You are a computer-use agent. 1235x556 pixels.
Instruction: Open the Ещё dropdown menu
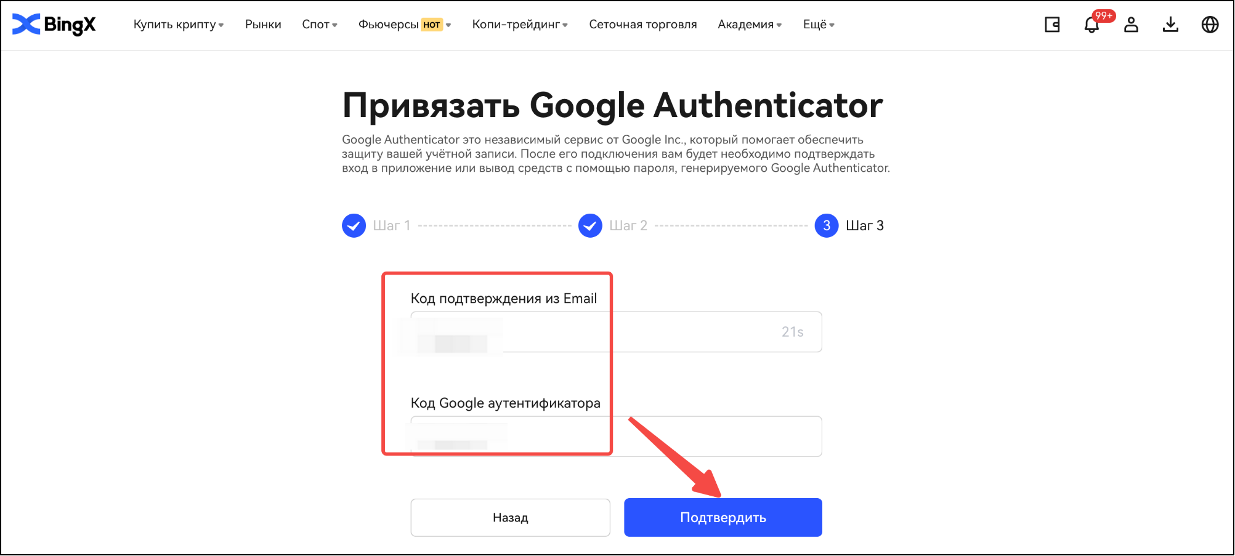(x=819, y=25)
